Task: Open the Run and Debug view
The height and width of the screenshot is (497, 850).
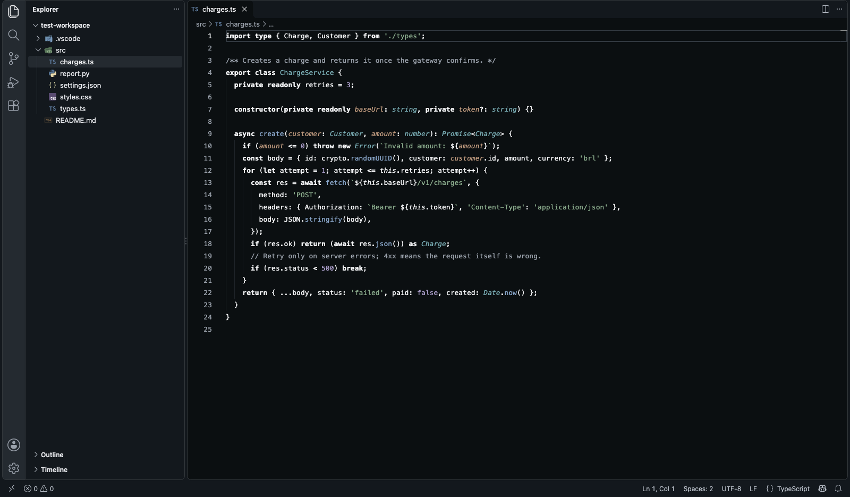Action: pos(14,82)
